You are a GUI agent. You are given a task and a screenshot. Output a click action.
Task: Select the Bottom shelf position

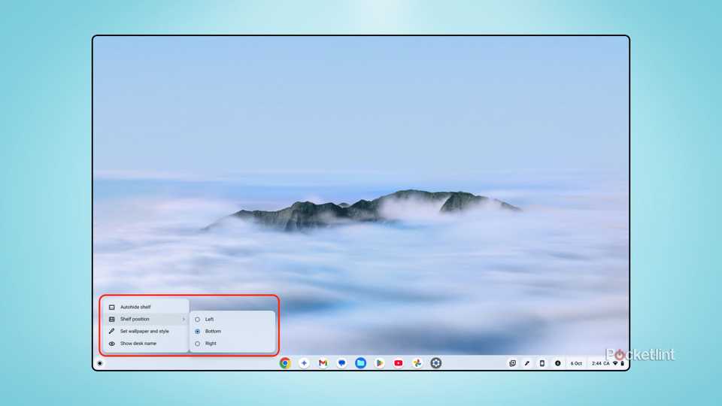tap(212, 332)
